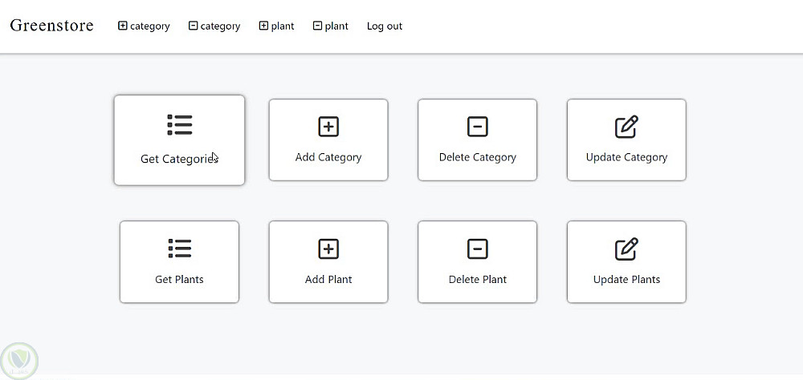Click the plus icon on Add Plant card
Image resolution: width=803 pixels, height=380 pixels.
pyautogui.click(x=328, y=249)
